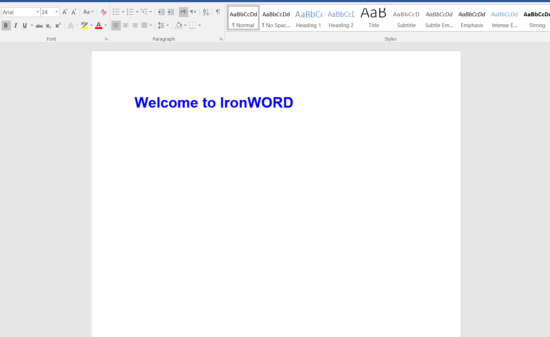The image size is (550, 337).
Task: Show or hide paragraph marks
Action: (x=218, y=12)
